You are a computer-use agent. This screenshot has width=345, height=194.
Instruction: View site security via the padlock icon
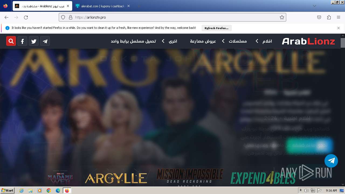71,17
